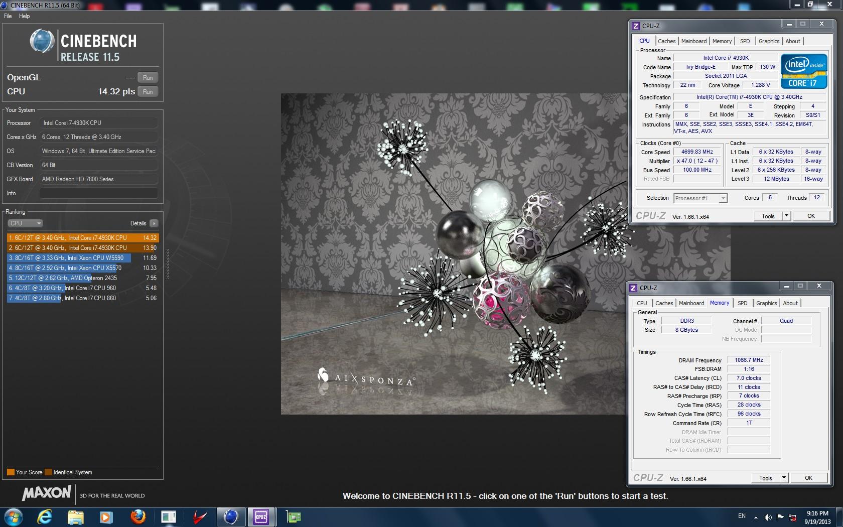Click Tools button in lower CPU-Z
The height and width of the screenshot is (527, 843).
point(765,478)
